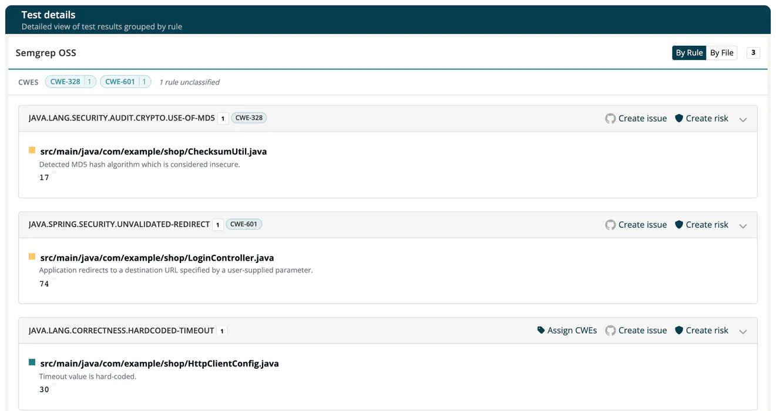Collapse the USE-OF-MD5 rule chevron
Image resolution: width=776 pixels, height=411 pixels.
coord(743,119)
